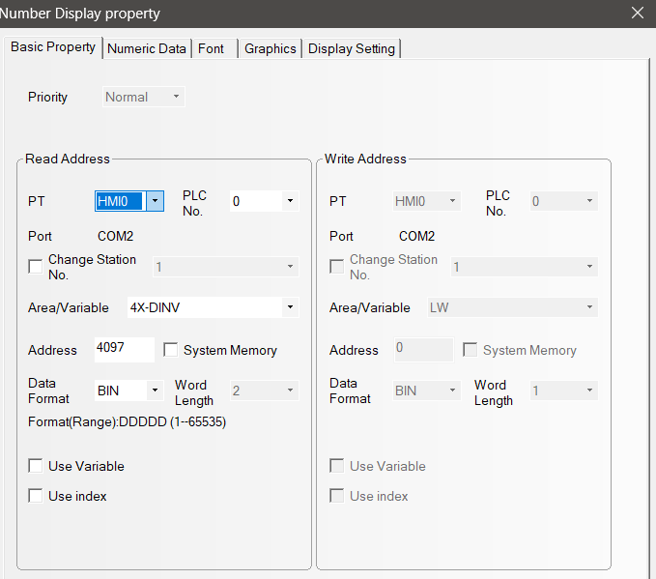
Task: Expand the 4X-DINV Area/Variable dropdown
Action: (289, 307)
